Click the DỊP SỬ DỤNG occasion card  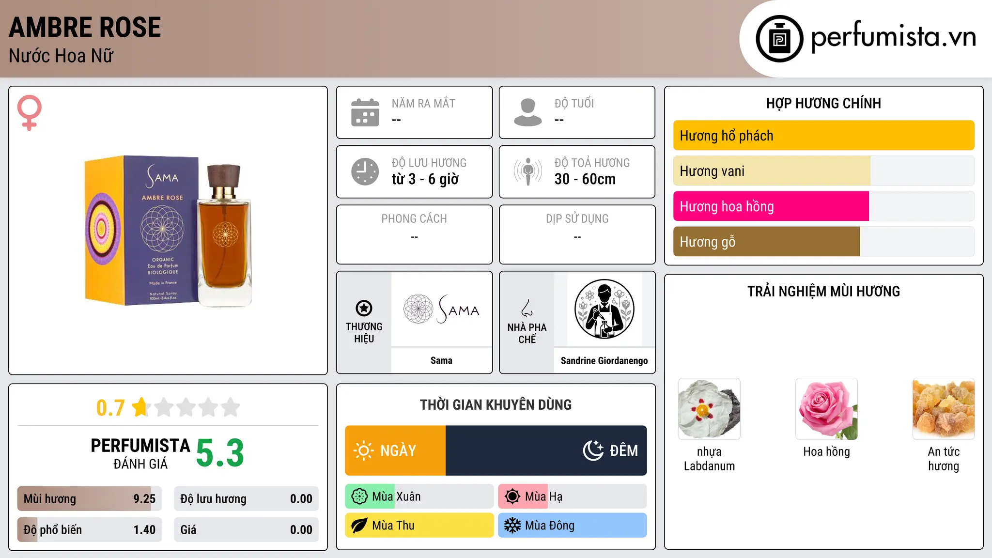tap(577, 234)
